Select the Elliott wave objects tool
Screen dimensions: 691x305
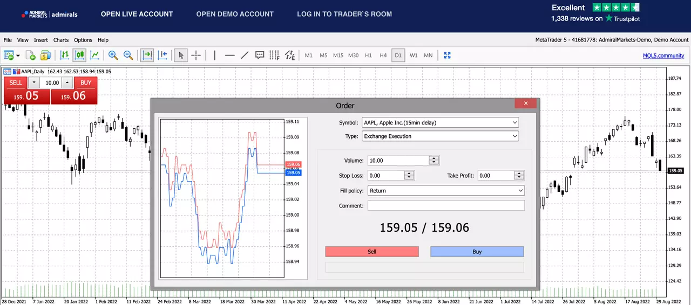[290, 55]
